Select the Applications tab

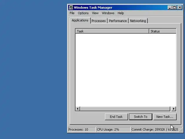pyautogui.click(x=80, y=21)
